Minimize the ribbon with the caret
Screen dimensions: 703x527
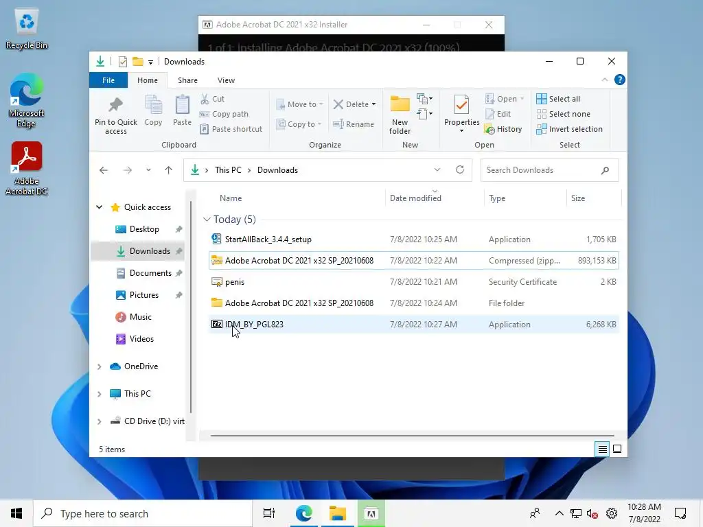tap(604, 80)
